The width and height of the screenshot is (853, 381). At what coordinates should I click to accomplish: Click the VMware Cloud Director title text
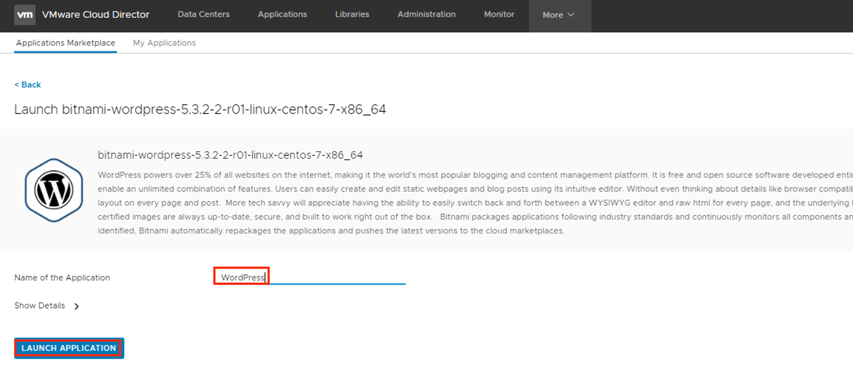96,15
